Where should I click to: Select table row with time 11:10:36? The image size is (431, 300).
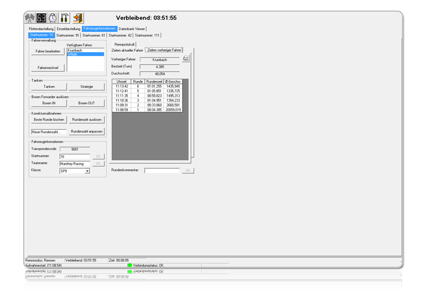coord(147,100)
